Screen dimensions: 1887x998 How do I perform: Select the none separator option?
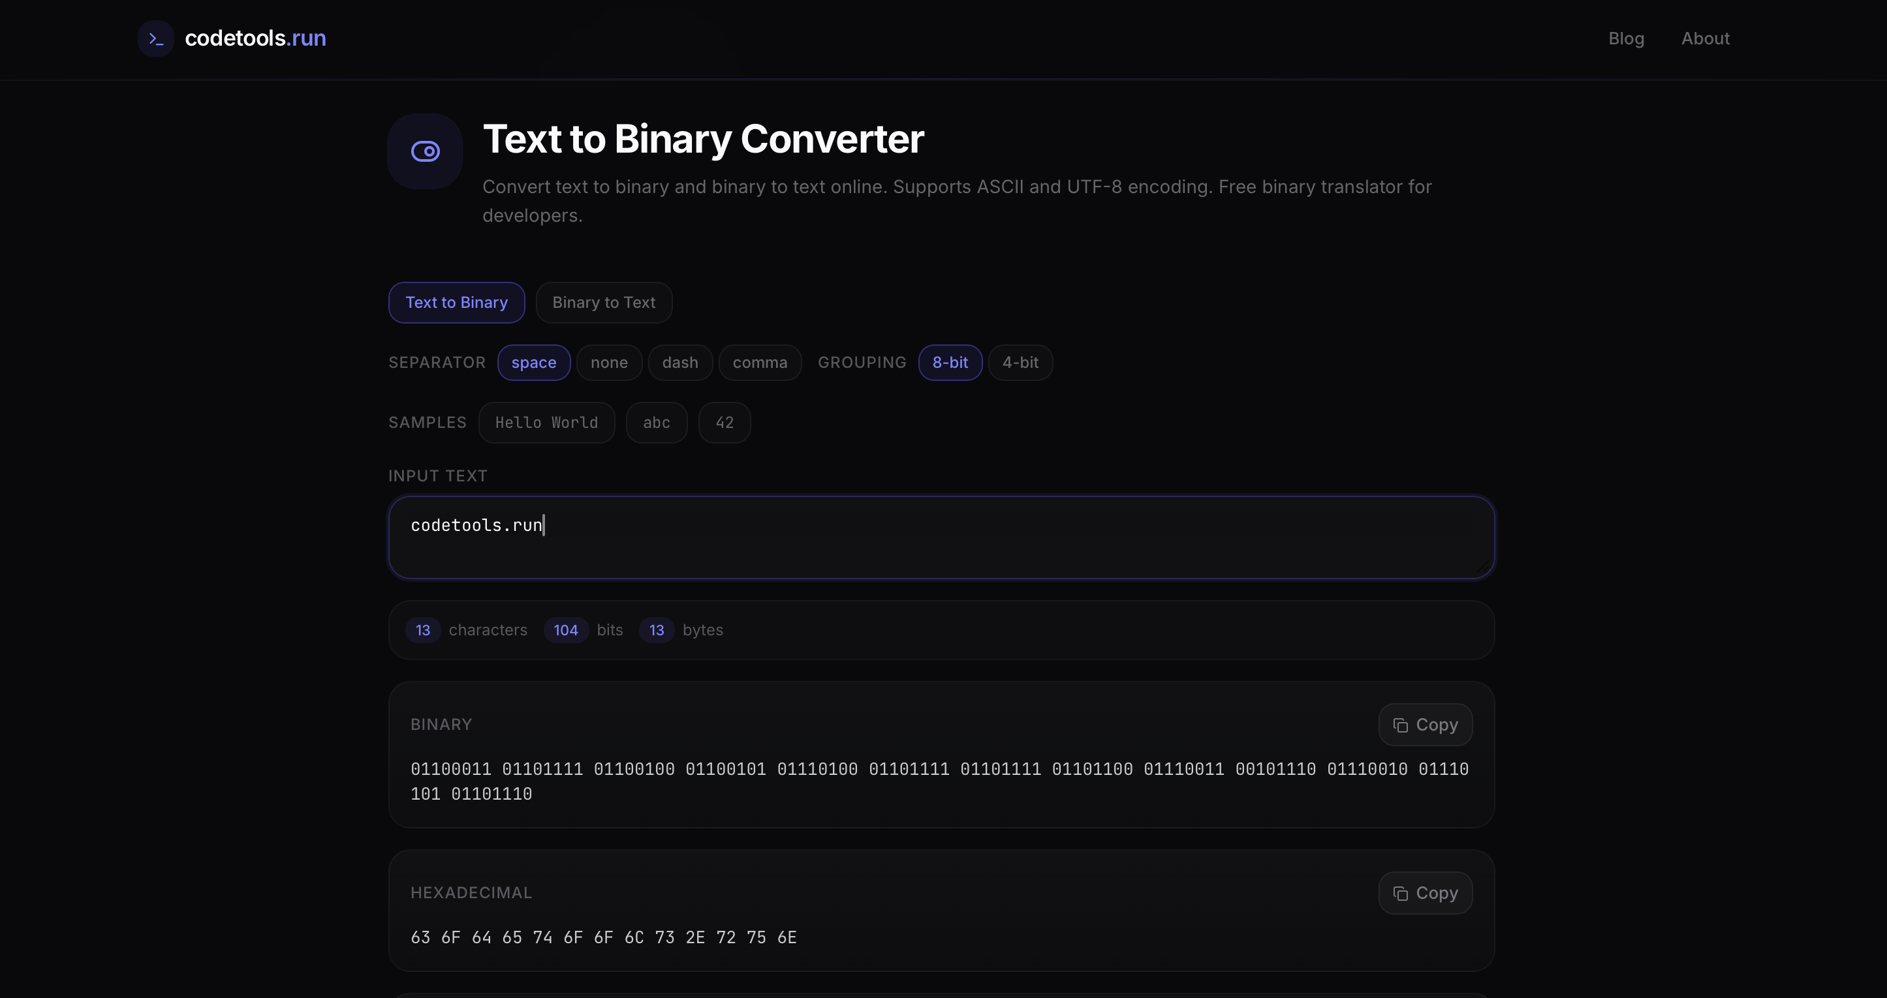609,363
